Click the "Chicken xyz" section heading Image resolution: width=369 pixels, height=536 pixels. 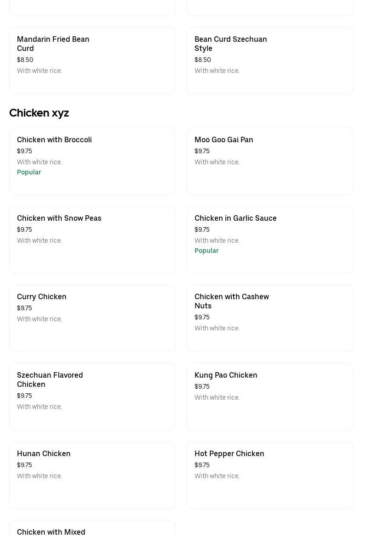[39, 113]
